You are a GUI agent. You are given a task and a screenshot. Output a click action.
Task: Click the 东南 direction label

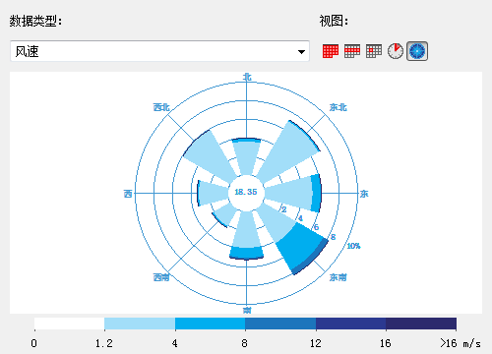coord(338,277)
